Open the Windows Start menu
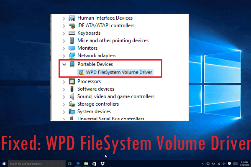Viewport: 251px width, 167px height. click(4, 164)
